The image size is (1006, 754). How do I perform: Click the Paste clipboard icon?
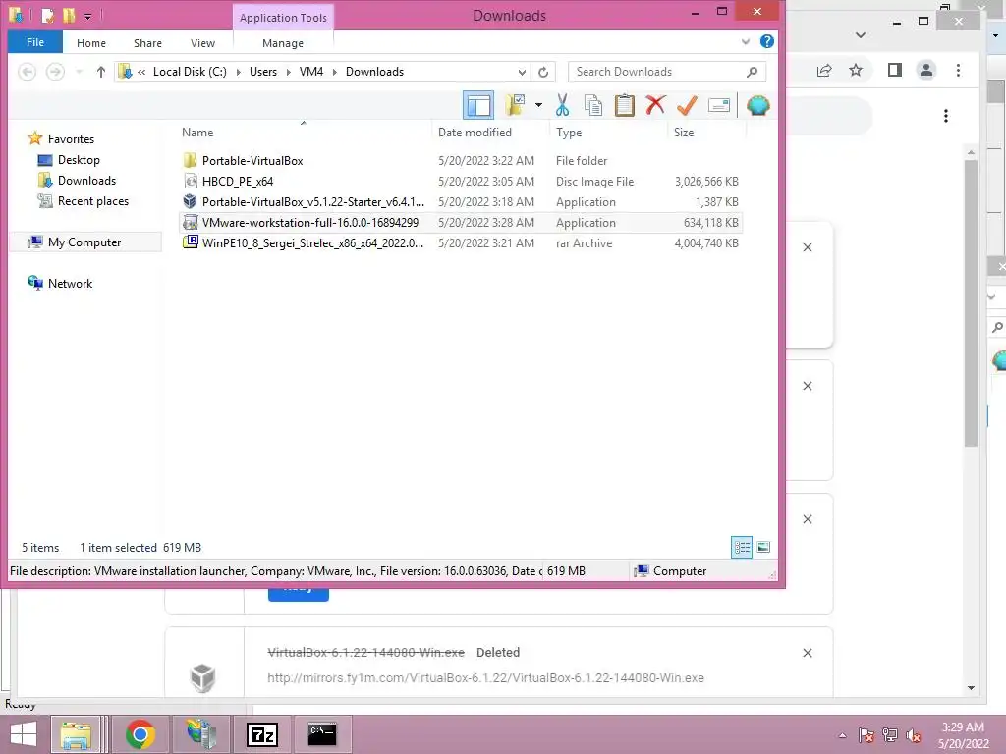pos(624,105)
